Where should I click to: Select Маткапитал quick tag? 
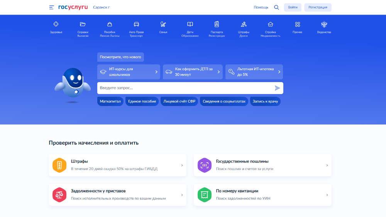click(x=110, y=101)
